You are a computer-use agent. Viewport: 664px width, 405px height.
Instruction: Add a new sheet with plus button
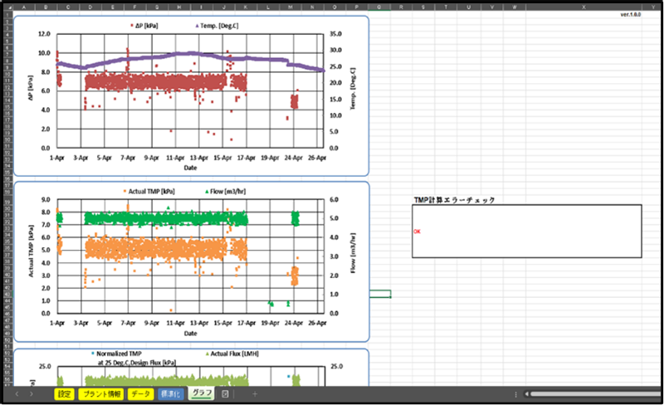(x=255, y=393)
